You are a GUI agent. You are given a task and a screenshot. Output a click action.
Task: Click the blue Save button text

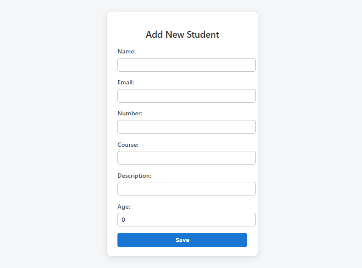(x=182, y=240)
